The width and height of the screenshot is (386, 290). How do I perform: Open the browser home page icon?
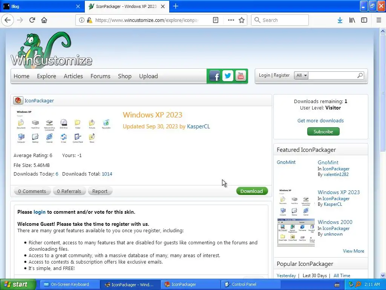pos(44,20)
